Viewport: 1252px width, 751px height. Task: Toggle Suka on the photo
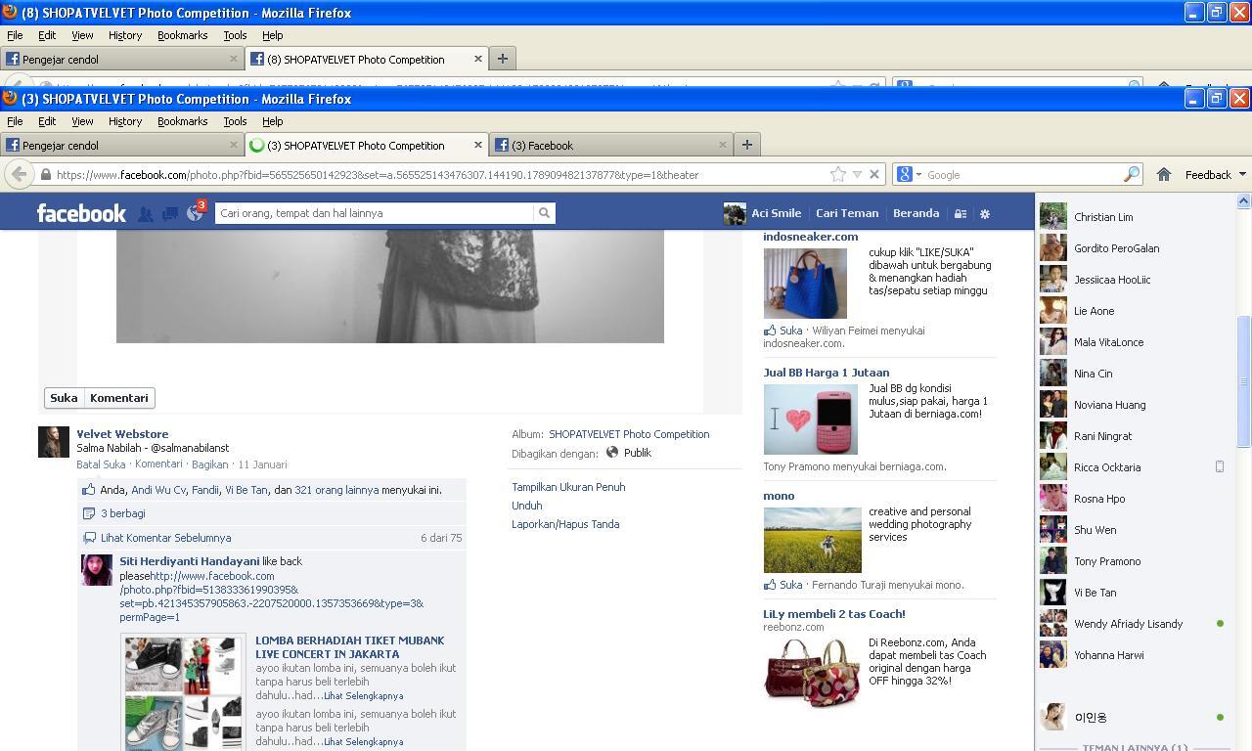tap(64, 398)
